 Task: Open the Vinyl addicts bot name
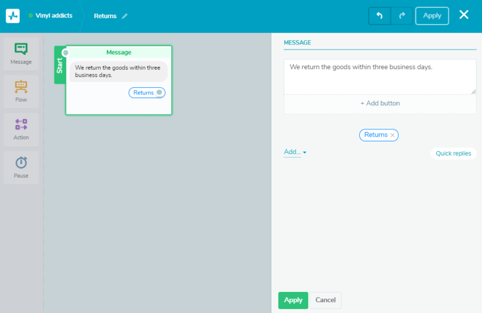click(x=54, y=16)
